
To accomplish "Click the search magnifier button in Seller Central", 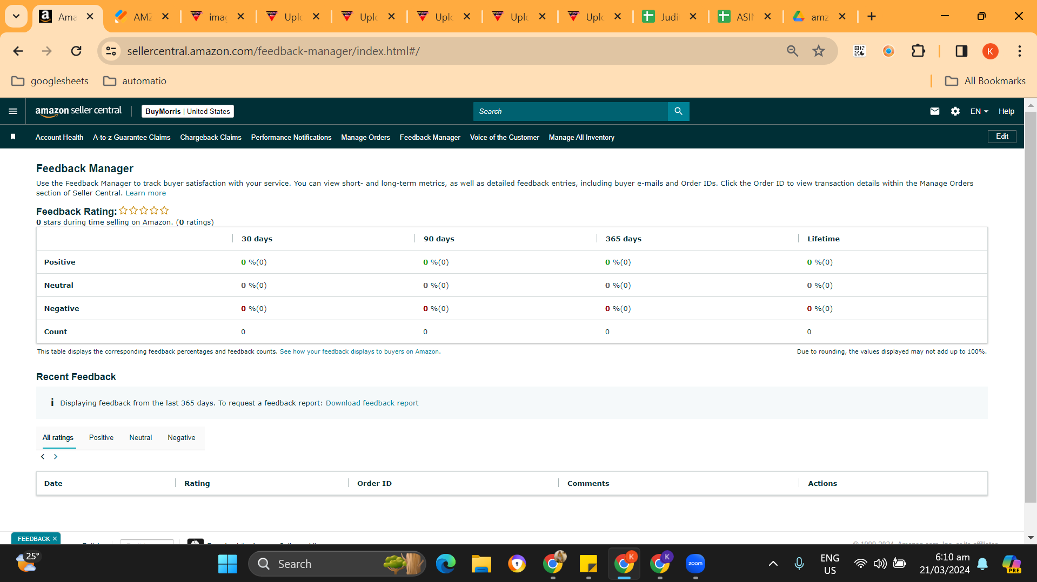I will coord(678,111).
